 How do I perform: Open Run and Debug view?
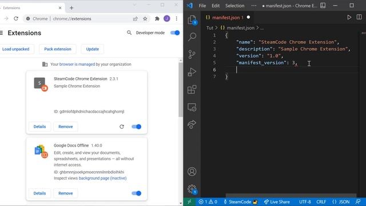coord(192,72)
